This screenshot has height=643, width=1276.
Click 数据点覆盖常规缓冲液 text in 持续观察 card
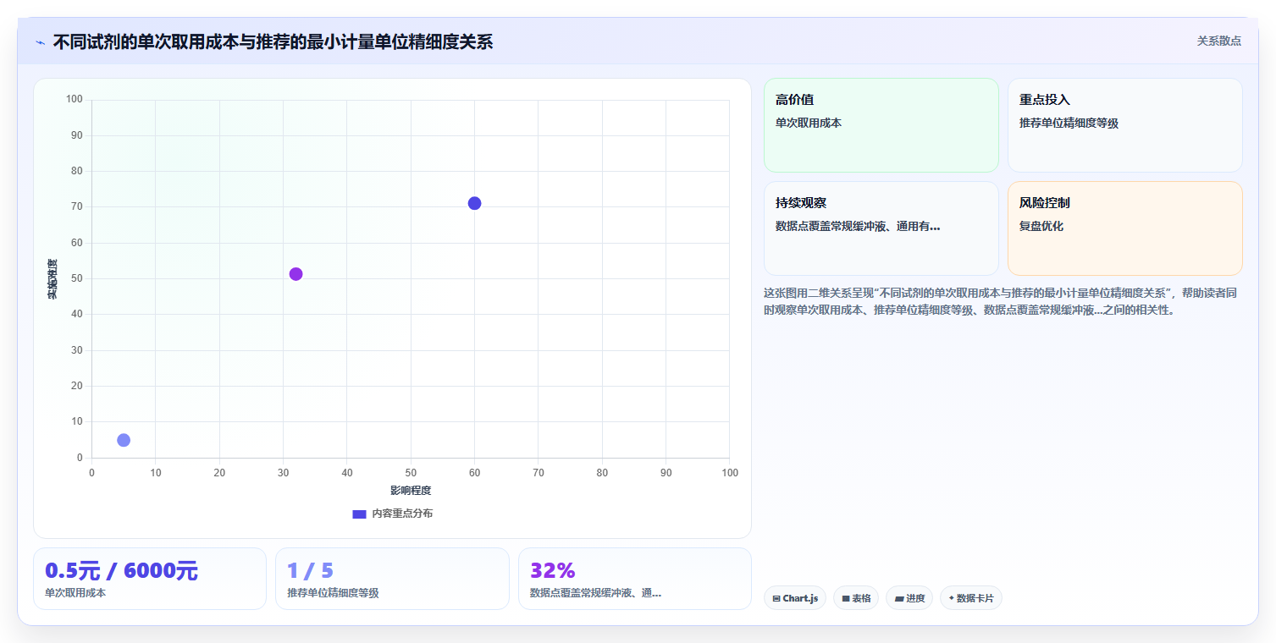(x=858, y=226)
